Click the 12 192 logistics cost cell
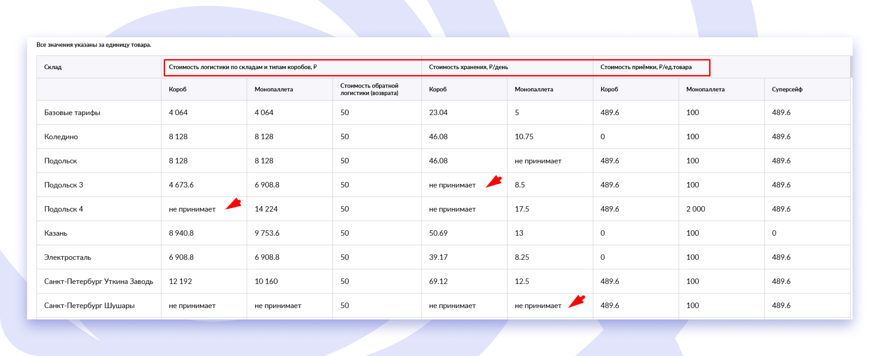The height and width of the screenshot is (356, 879). point(180,281)
